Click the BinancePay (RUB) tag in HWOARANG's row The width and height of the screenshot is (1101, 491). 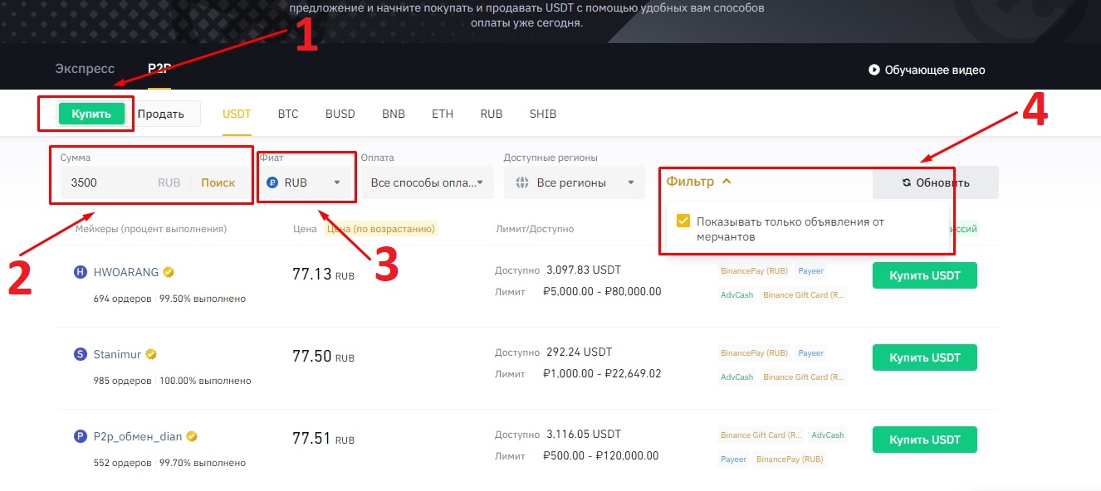tap(755, 271)
